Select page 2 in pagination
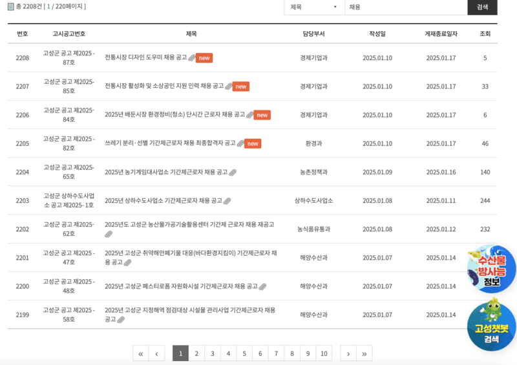Screen dimensions: 517x365 click(x=196, y=353)
